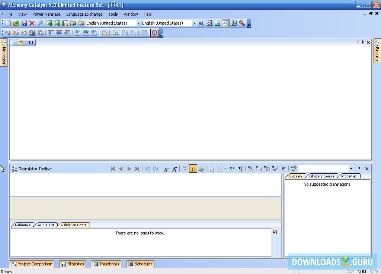The height and width of the screenshot is (274, 381).
Task: Switch to the Reference tab
Action: 23,225
